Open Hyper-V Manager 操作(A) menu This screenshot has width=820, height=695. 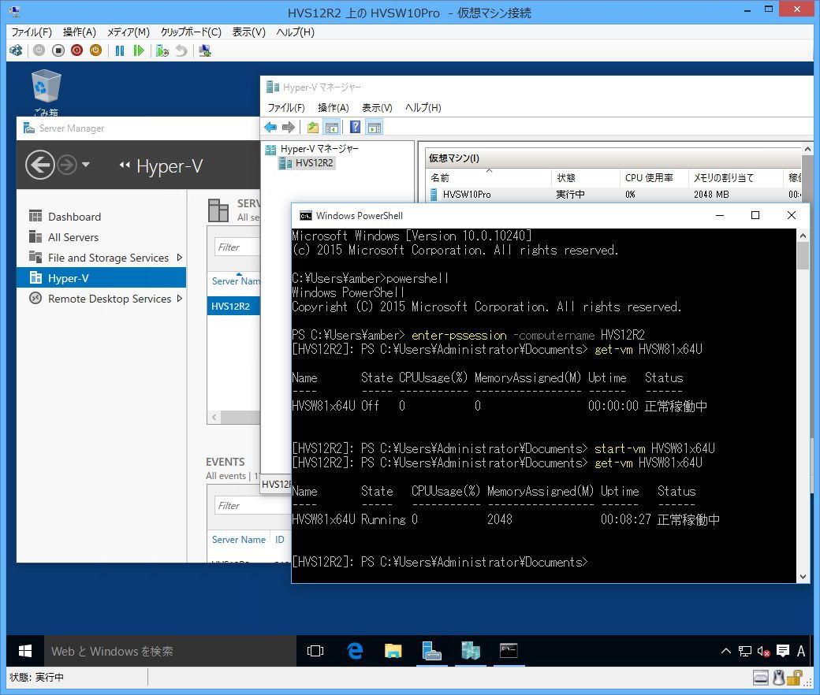pos(333,108)
